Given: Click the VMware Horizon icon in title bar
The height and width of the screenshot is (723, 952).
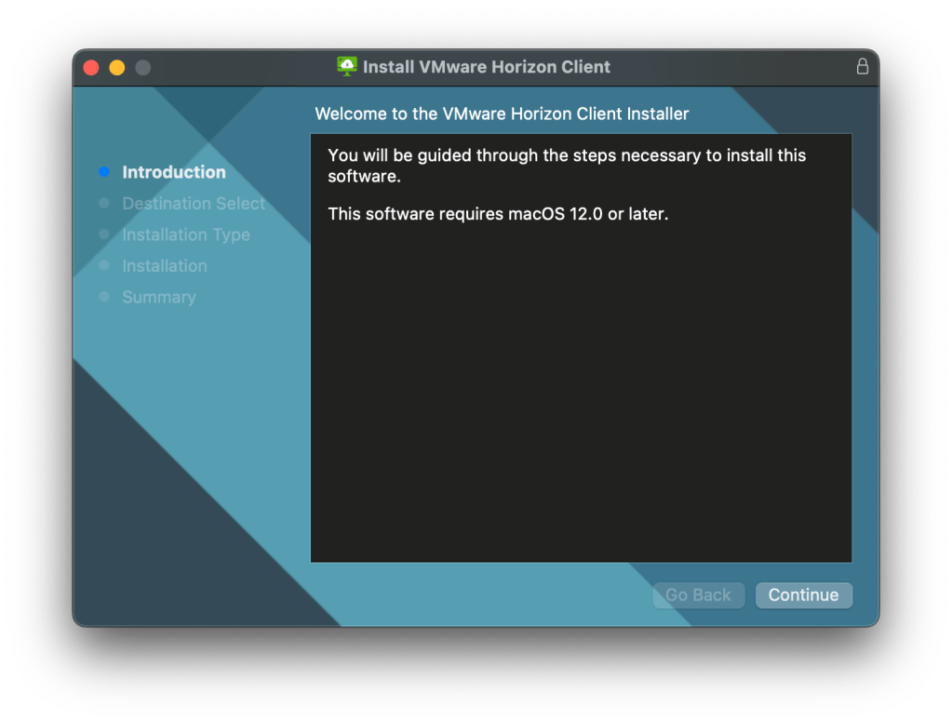Looking at the screenshot, I should 347,66.
